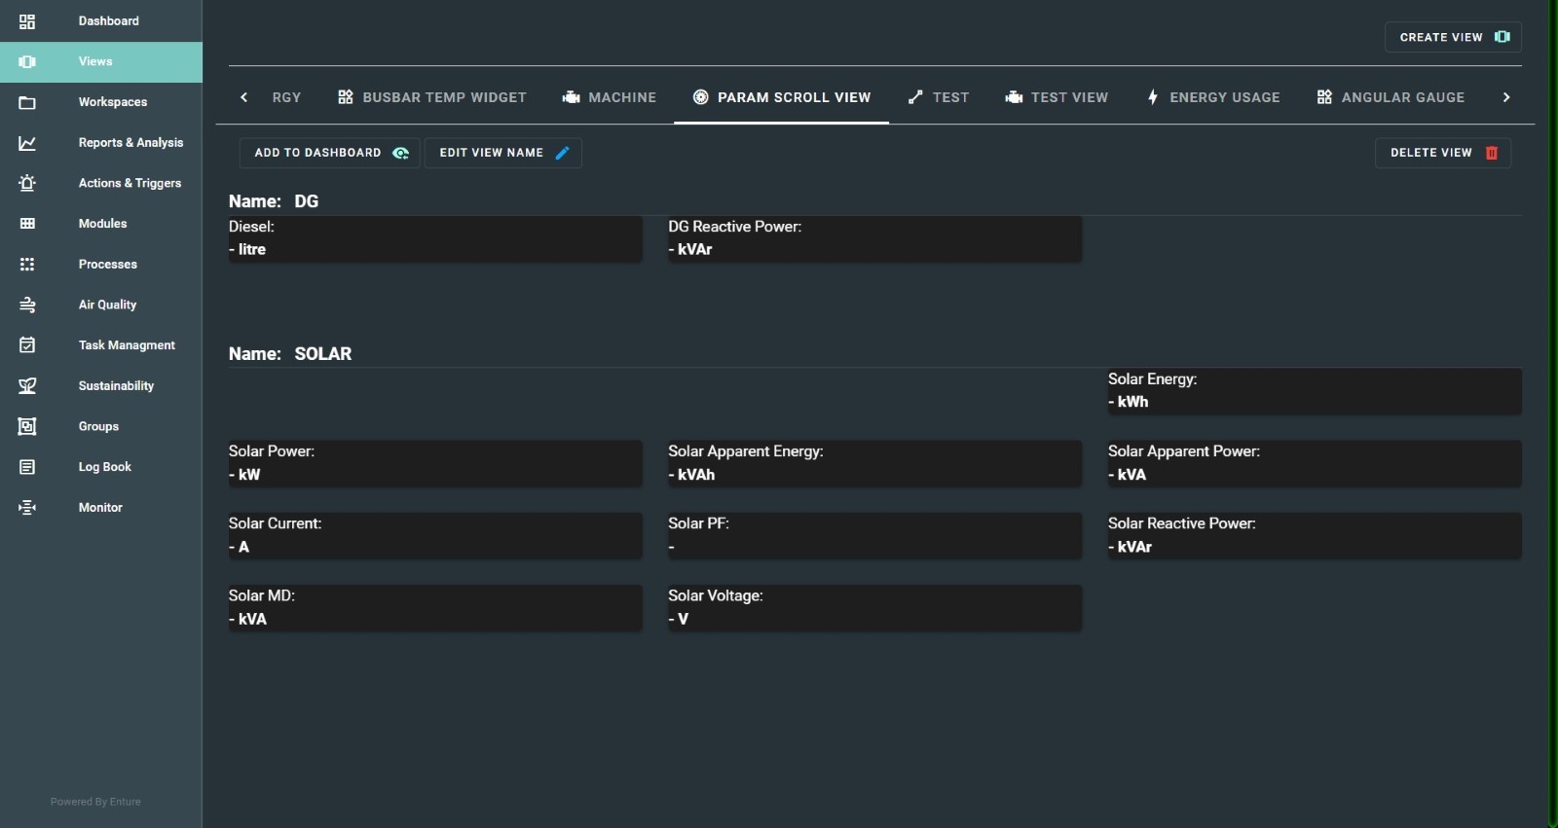Click Add to Dashboard button
1558x828 pixels.
click(330, 153)
